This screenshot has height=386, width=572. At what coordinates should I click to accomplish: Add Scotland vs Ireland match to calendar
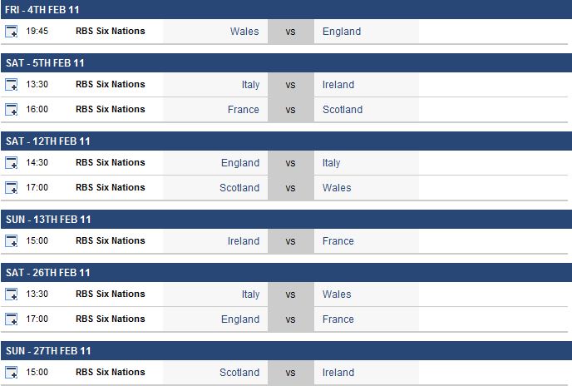point(12,373)
